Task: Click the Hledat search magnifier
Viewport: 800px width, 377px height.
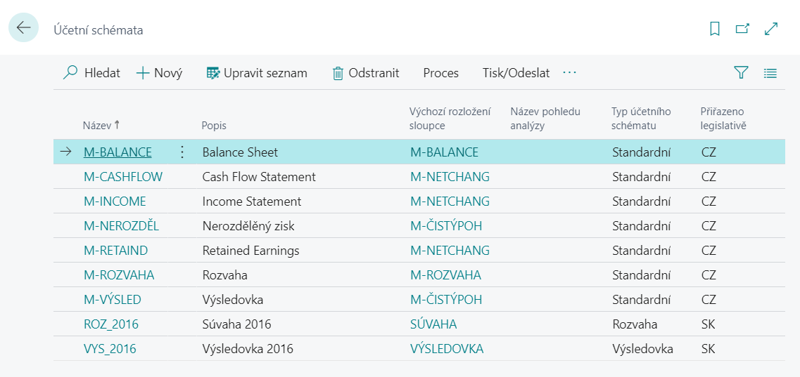Action: tap(70, 73)
